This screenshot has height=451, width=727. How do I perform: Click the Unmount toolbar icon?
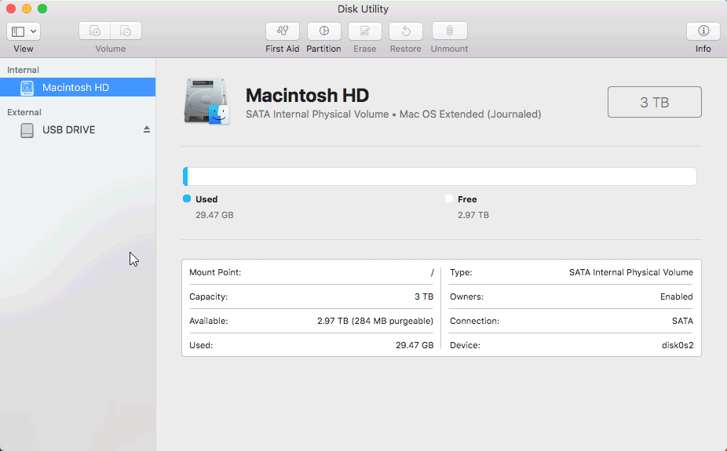coord(449,31)
